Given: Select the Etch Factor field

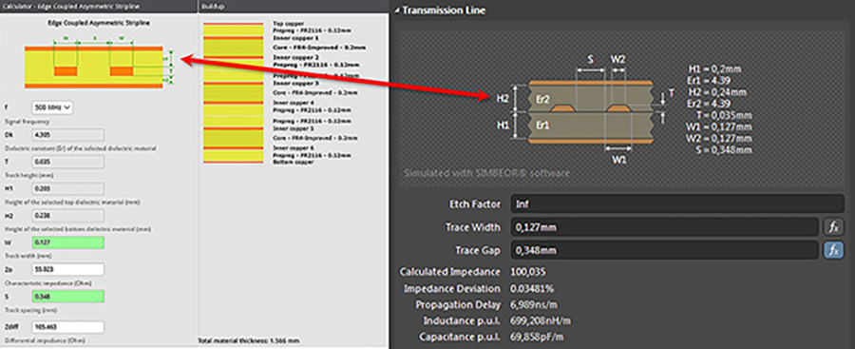Looking at the screenshot, I should click(677, 204).
